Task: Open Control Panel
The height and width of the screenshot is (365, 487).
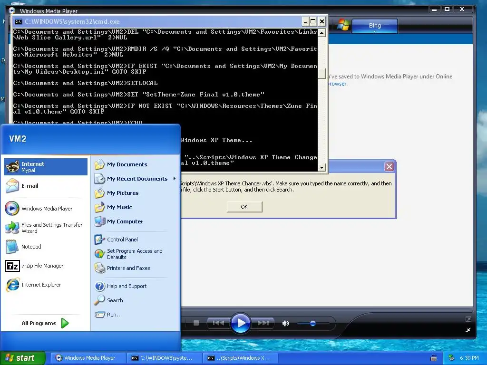Action: point(136,240)
